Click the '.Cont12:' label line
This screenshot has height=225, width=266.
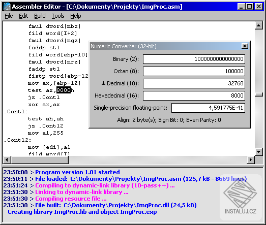(x=17, y=140)
